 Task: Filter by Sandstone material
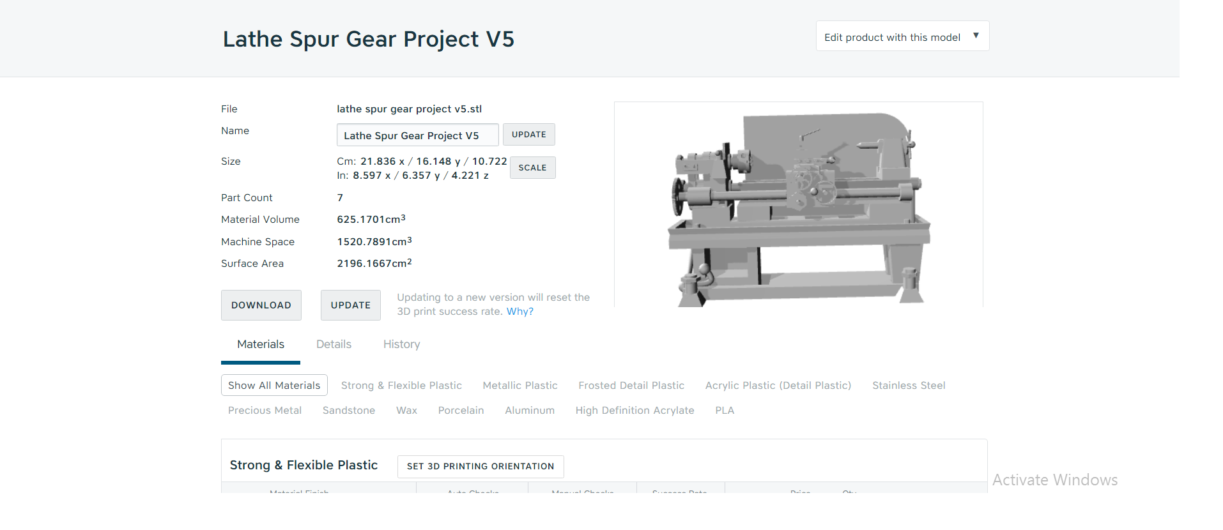point(349,411)
